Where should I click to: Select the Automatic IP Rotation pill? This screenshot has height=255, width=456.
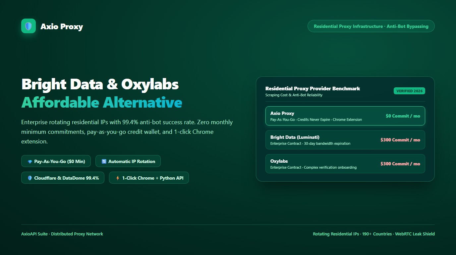click(128, 161)
